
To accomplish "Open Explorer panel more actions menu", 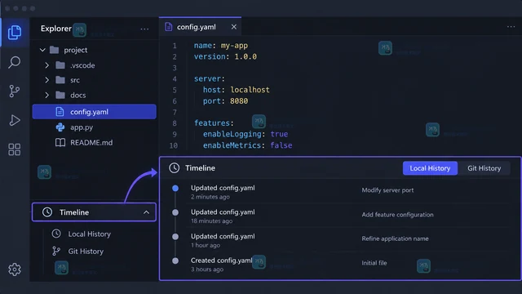I will tap(144, 29).
